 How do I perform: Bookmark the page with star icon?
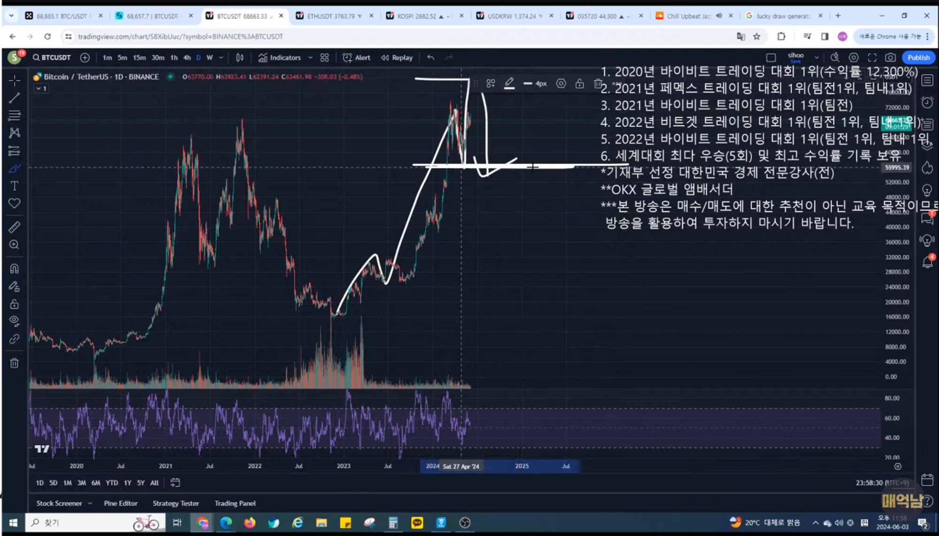(756, 36)
